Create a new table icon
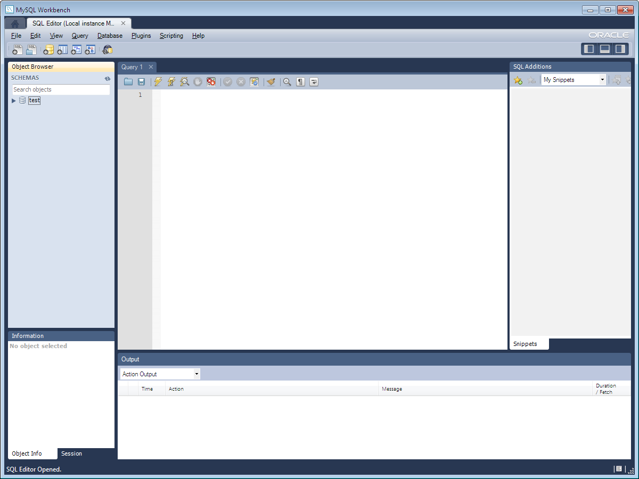Screen dimensions: 639x479 point(62,49)
